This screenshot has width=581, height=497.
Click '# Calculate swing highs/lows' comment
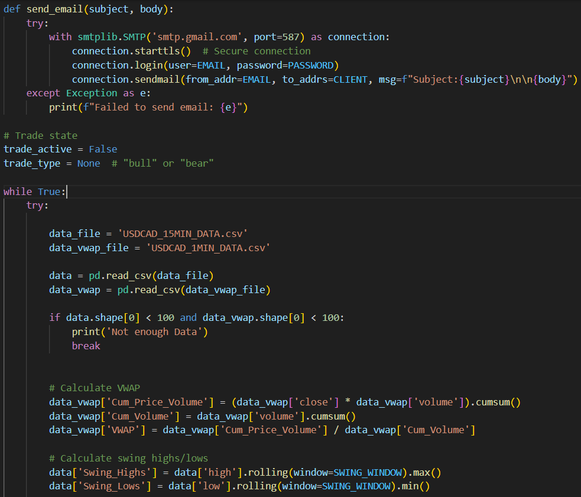pyautogui.click(x=129, y=458)
